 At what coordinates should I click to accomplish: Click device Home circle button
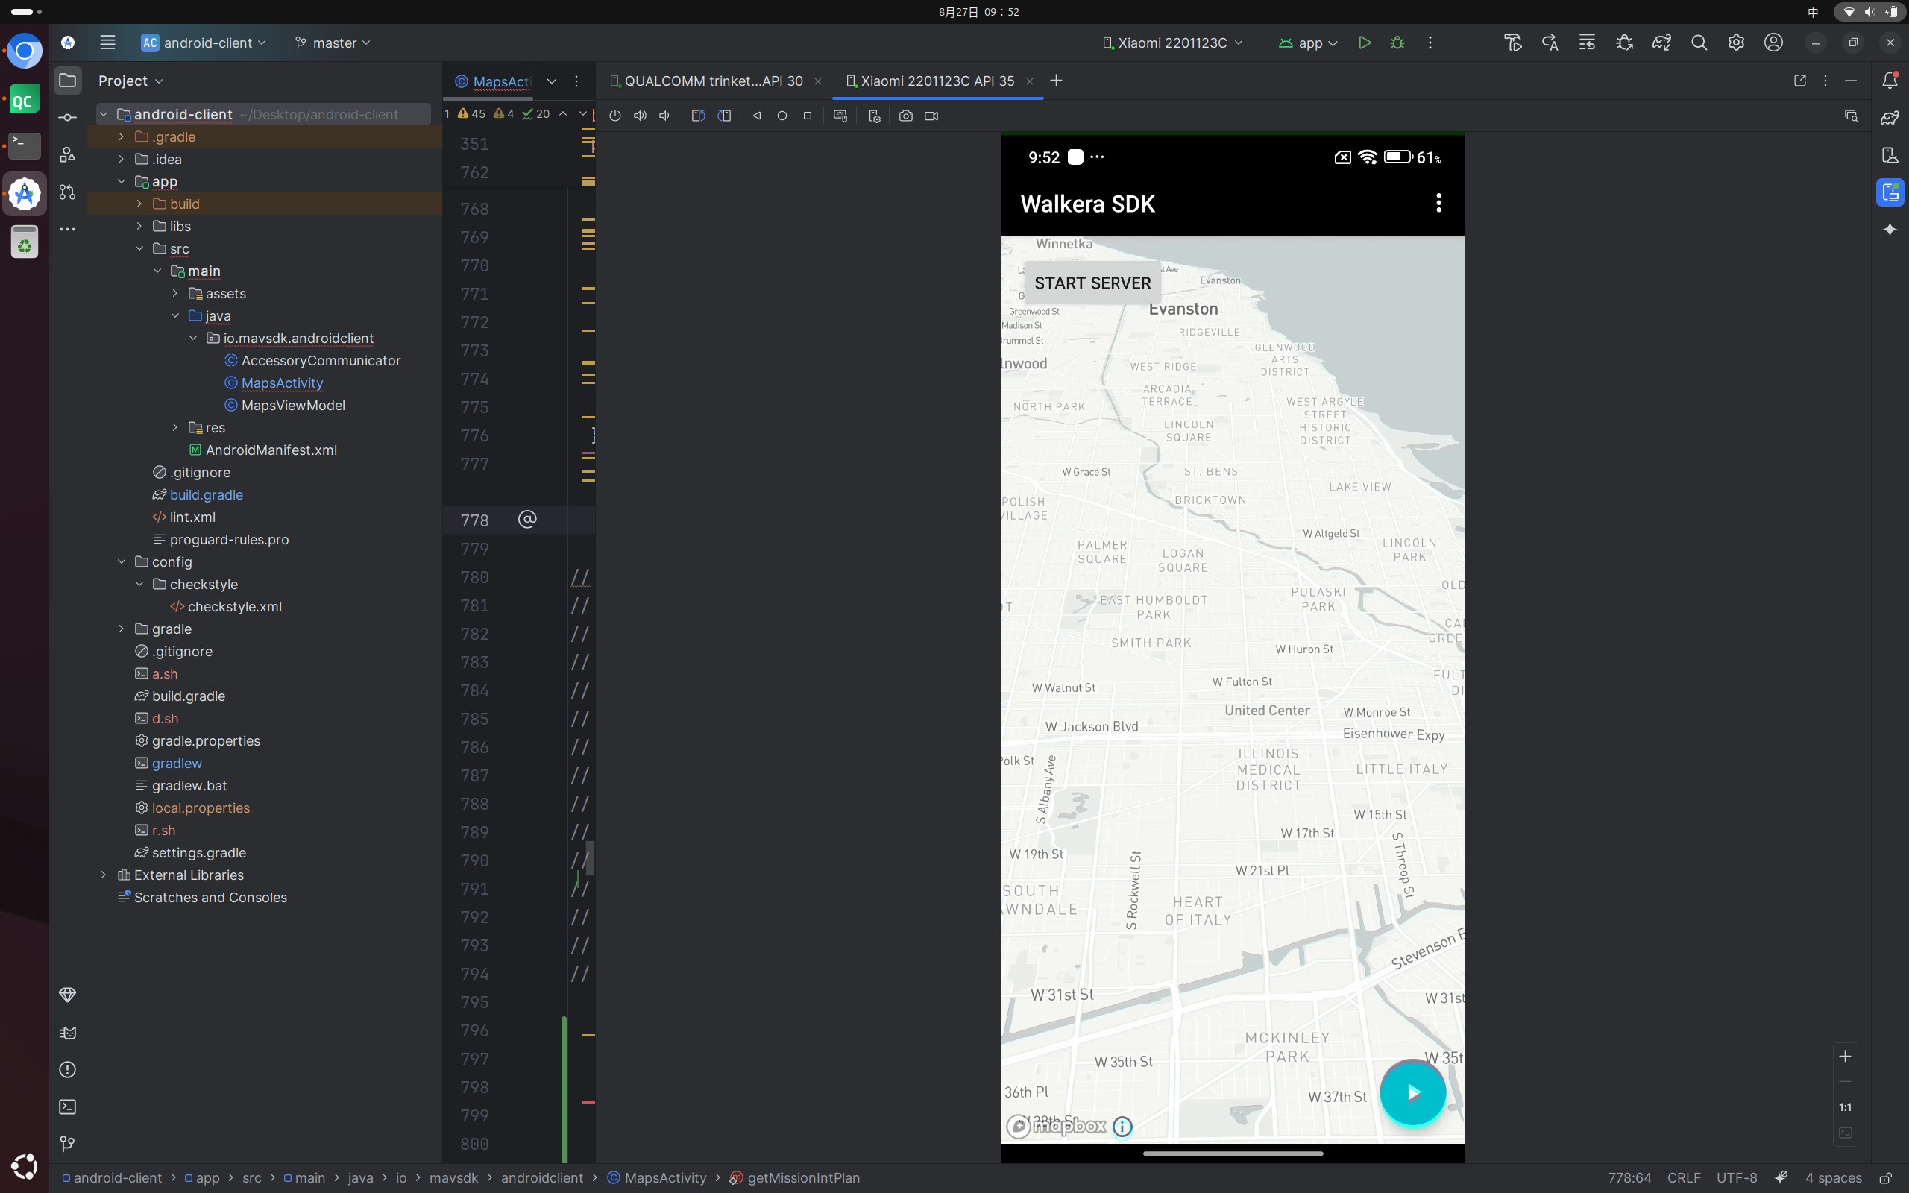781,116
